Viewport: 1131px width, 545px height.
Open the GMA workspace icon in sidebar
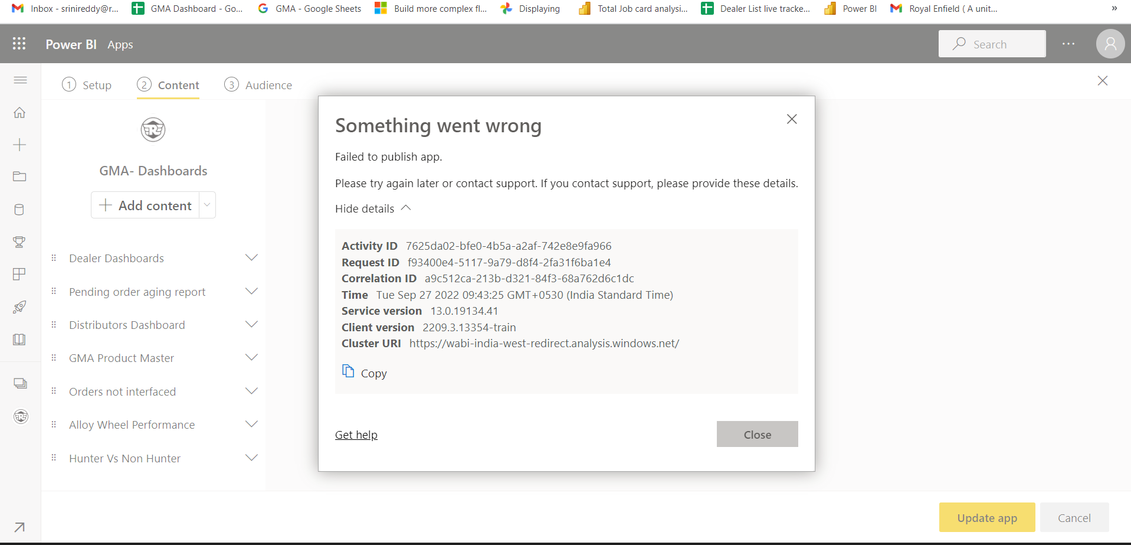tap(21, 416)
